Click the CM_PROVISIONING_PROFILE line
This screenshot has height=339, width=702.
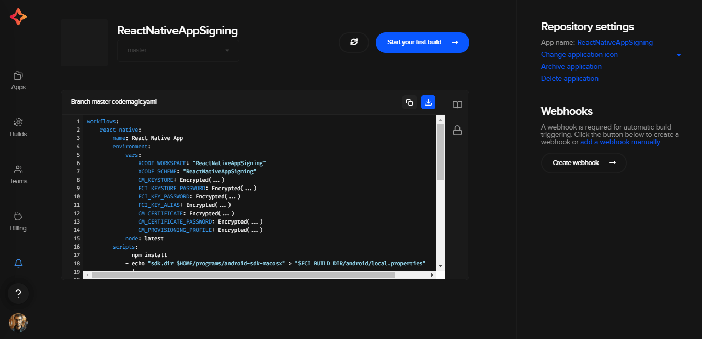201,230
